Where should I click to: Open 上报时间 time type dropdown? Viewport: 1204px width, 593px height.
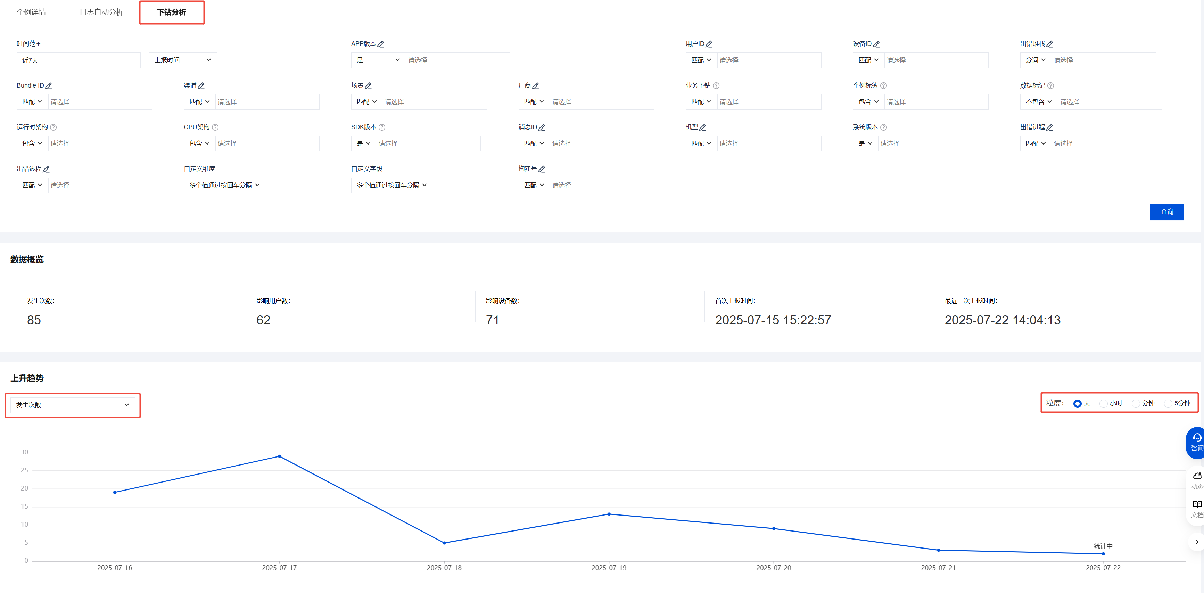(x=183, y=60)
